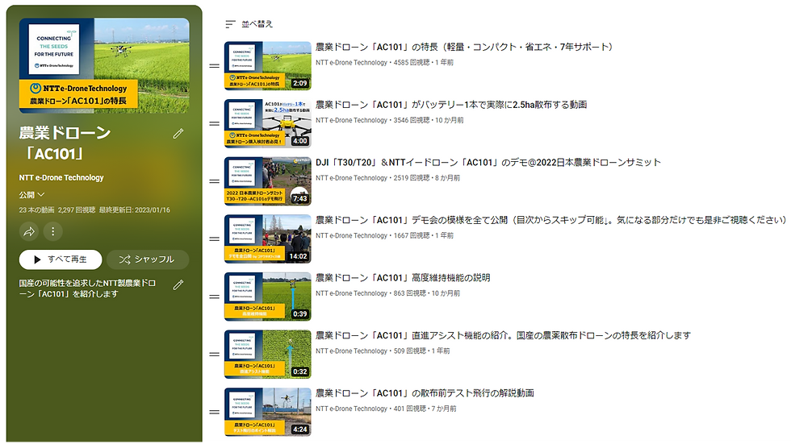Open the title 「AC101」の散布前テスト飛行の解説動画
Screen dimensions: 791x444
pyautogui.click(x=425, y=393)
